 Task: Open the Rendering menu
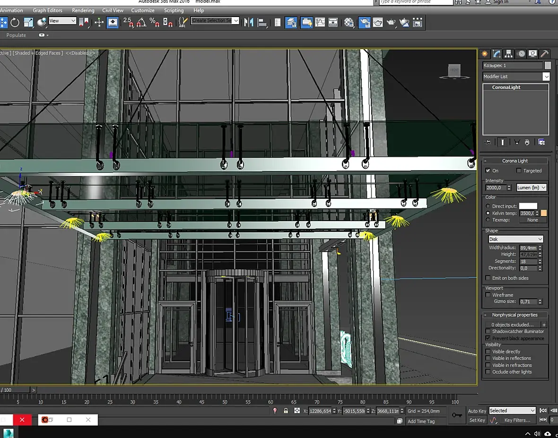[x=83, y=10]
